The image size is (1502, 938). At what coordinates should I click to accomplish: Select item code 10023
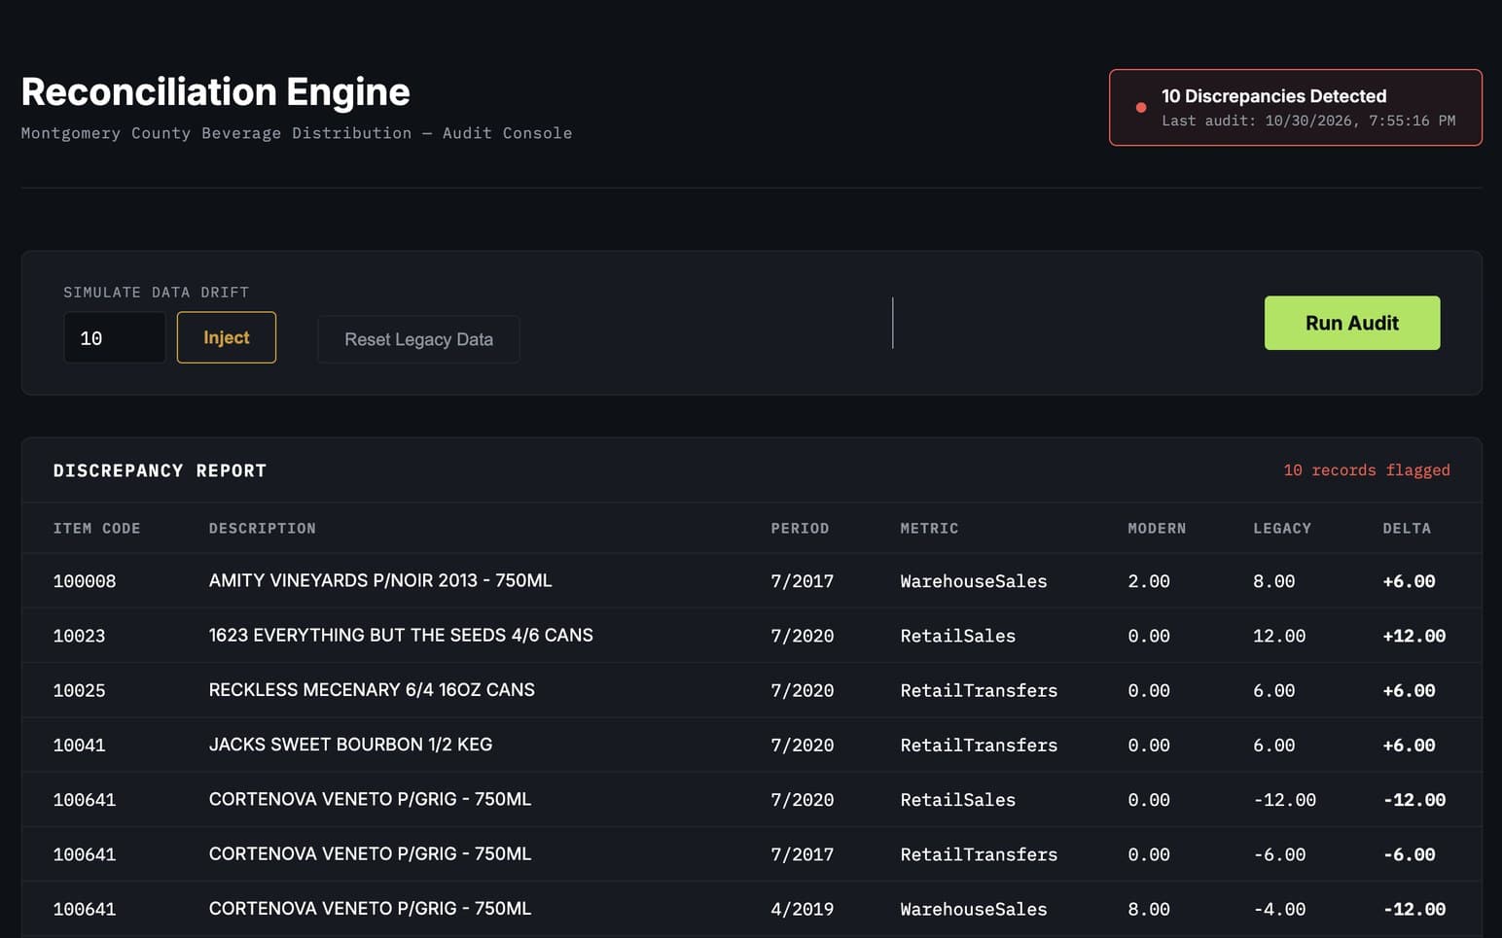point(79,636)
